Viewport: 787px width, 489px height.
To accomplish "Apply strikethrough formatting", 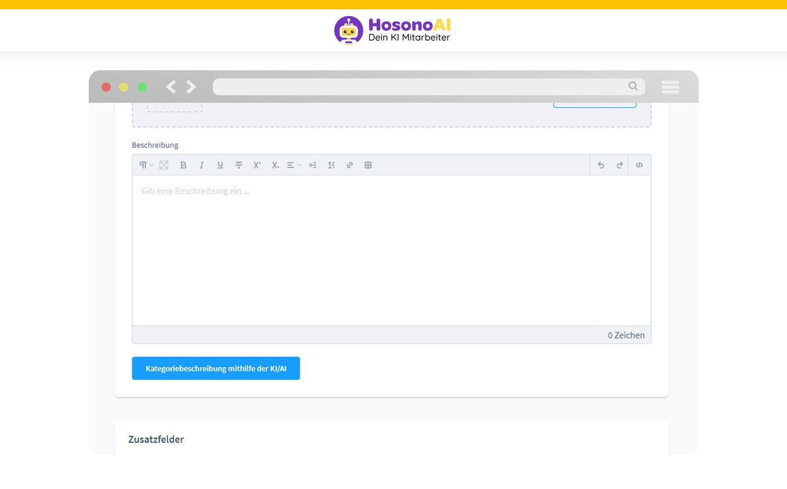I will point(239,165).
